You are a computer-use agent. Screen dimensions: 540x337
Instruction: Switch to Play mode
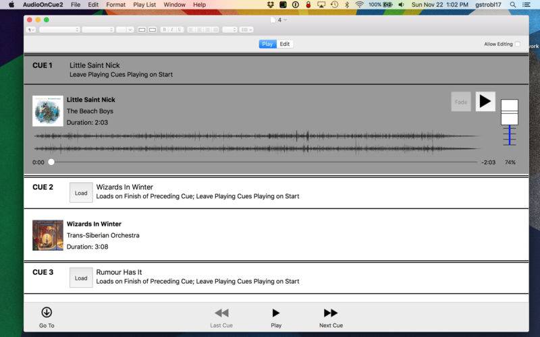coord(267,44)
